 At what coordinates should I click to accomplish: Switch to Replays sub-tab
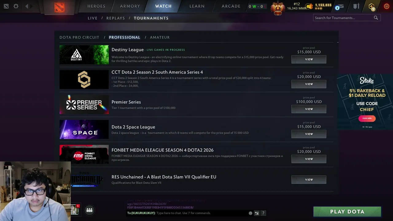(115, 18)
